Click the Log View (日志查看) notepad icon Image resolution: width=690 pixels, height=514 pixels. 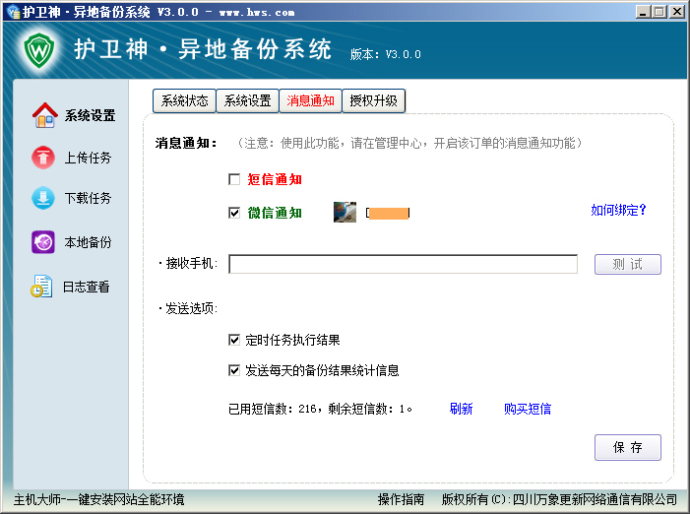point(41,287)
